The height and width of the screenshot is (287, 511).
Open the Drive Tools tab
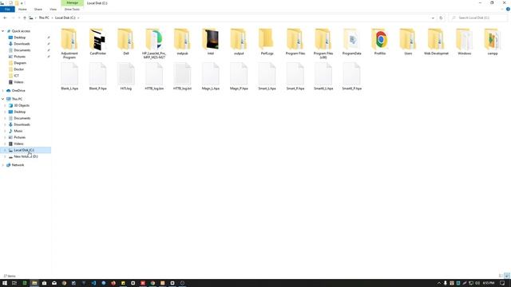click(72, 10)
